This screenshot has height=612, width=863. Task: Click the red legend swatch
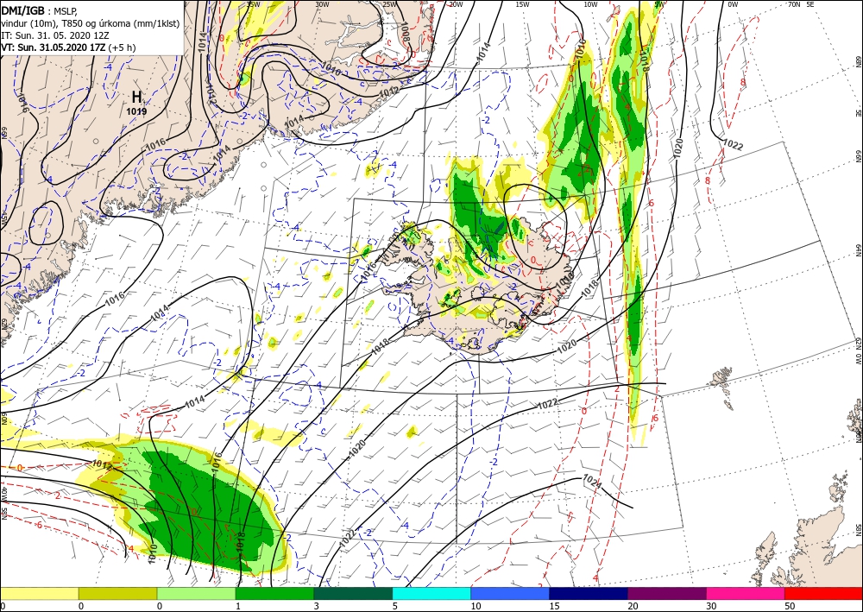[824, 593]
